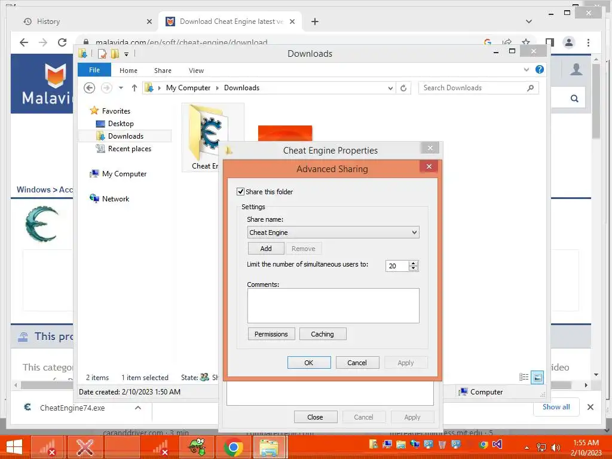This screenshot has height=459, width=612.
Task: Open the Permissions dialog
Action: click(271, 334)
